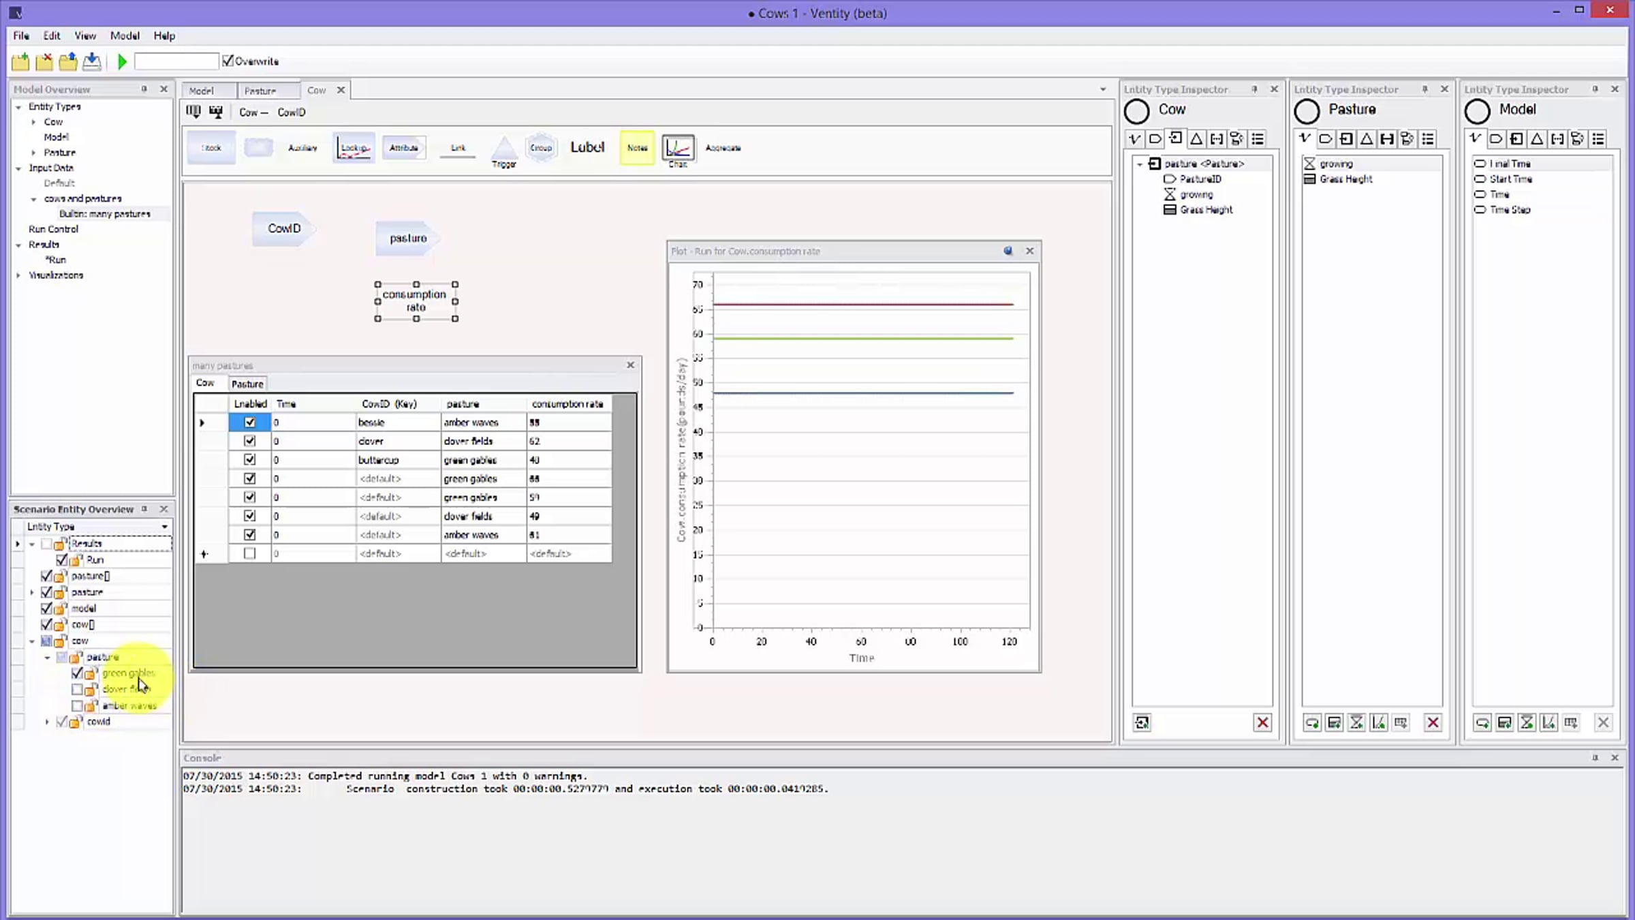Check the amber waves checkbox in Scenario Entity Overview
Image resolution: width=1635 pixels, height=920 pixels.
tap(77, 705)
